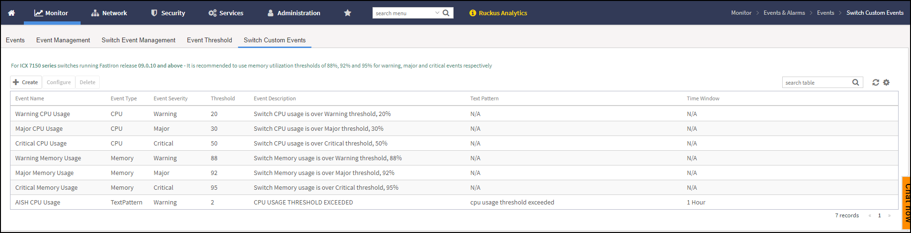Click the search menu magnifier icon

coord(446,13)
